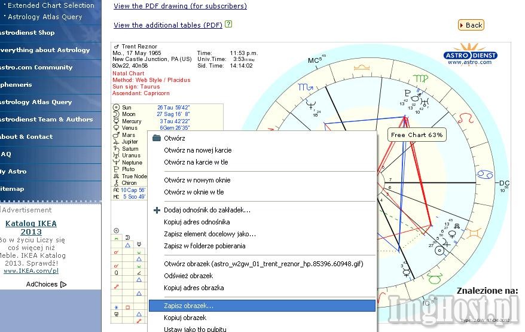The width and height of the screenshot is (525, 332).
Task: Click the Sun glyph on chart wheel
Action: (x=439, y=250)
